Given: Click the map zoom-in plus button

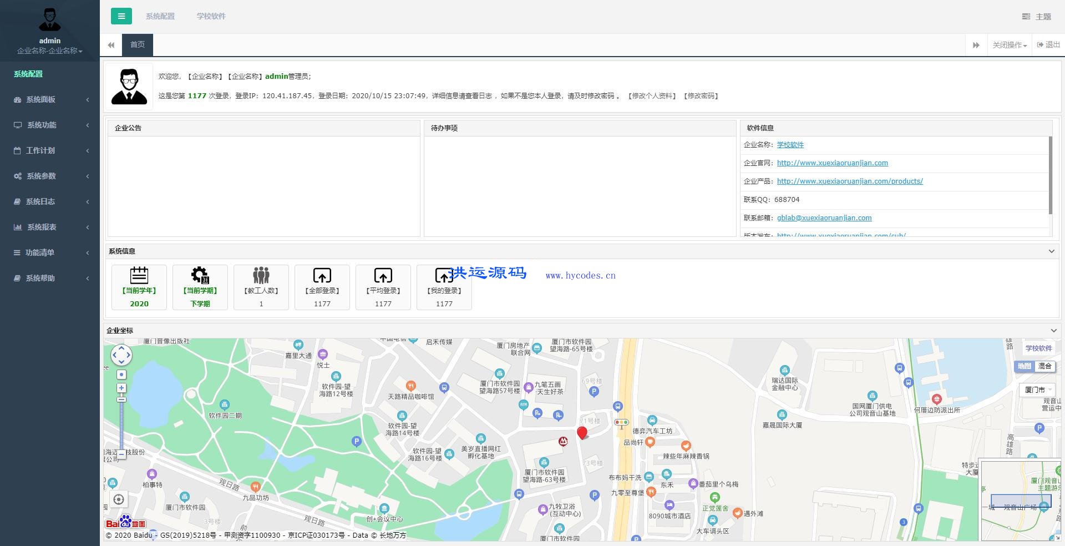Looking at the screenshot, I should 121,388.
